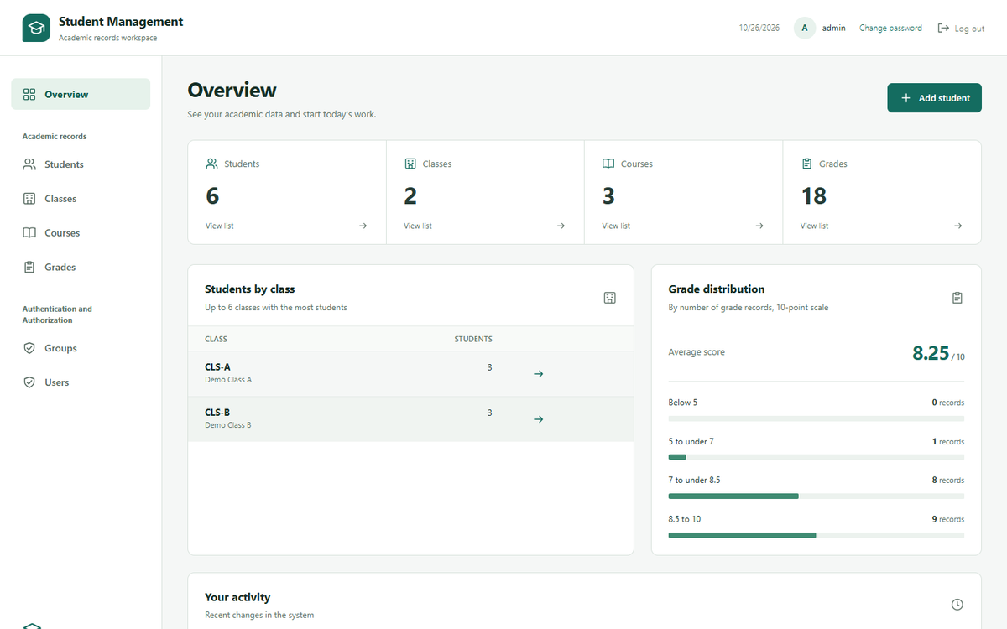Click View list on the Students card

220,226
